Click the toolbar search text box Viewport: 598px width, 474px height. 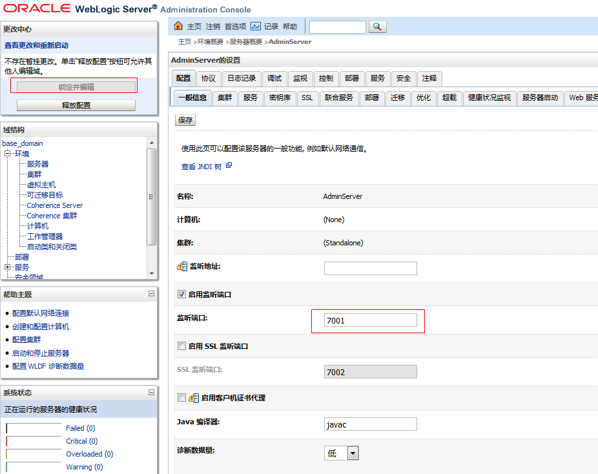coord(338,26)
